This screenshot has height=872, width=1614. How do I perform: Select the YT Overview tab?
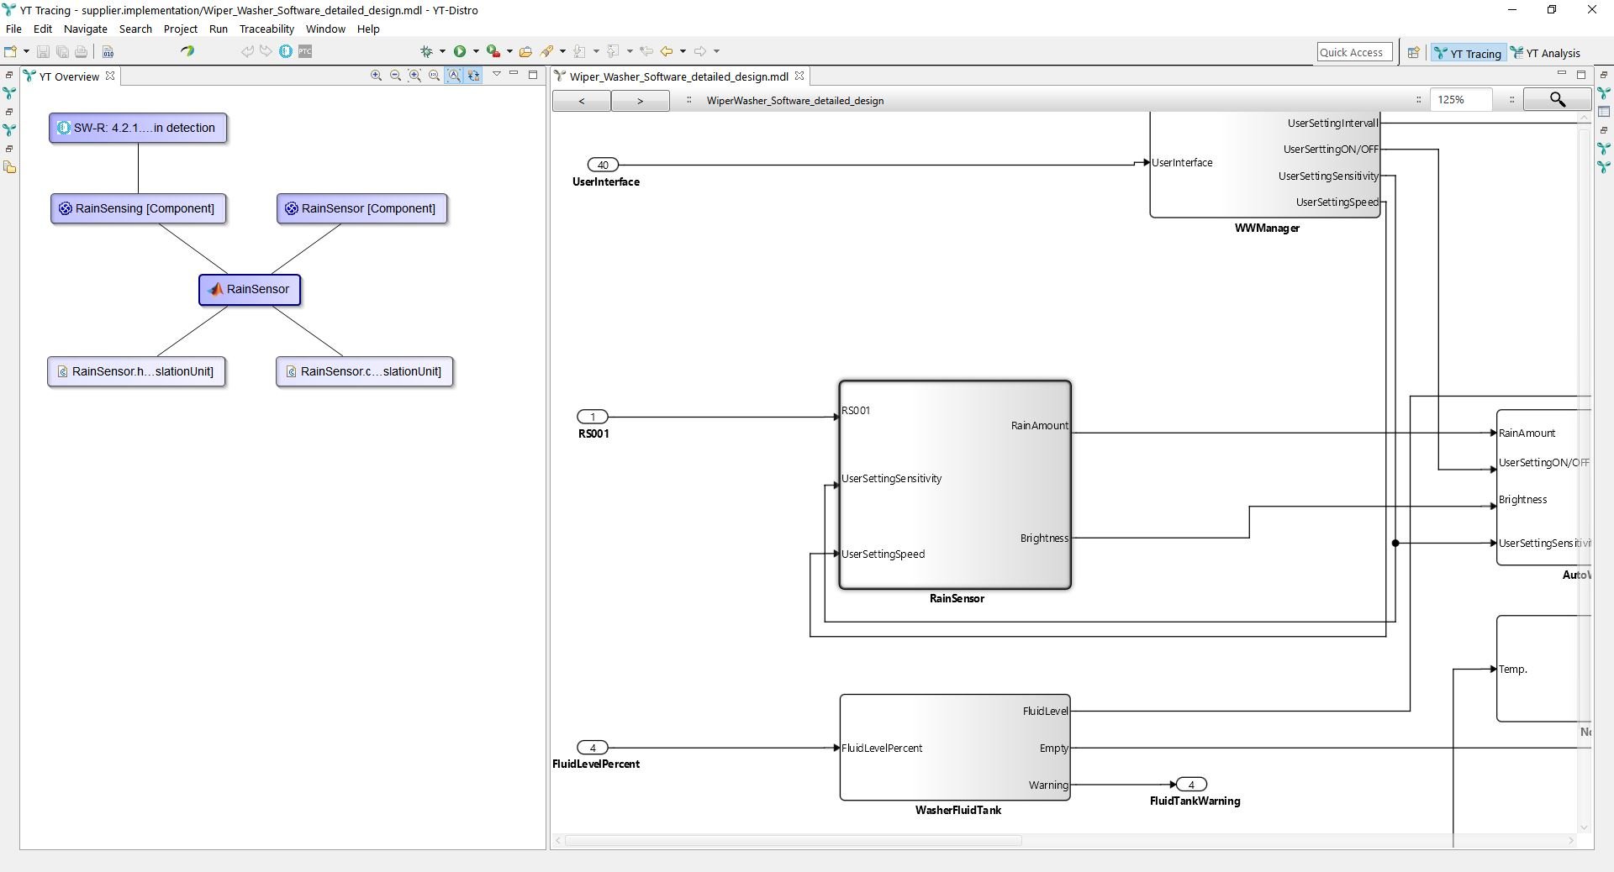[69, 76]
